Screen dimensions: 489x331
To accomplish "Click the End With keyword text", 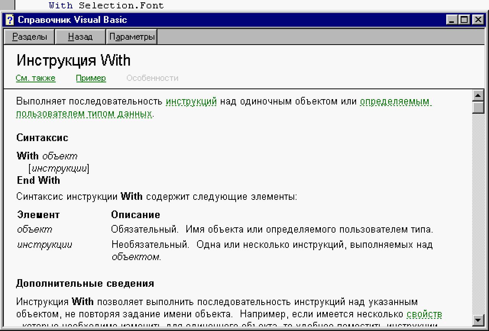I will tap(39, 180).
